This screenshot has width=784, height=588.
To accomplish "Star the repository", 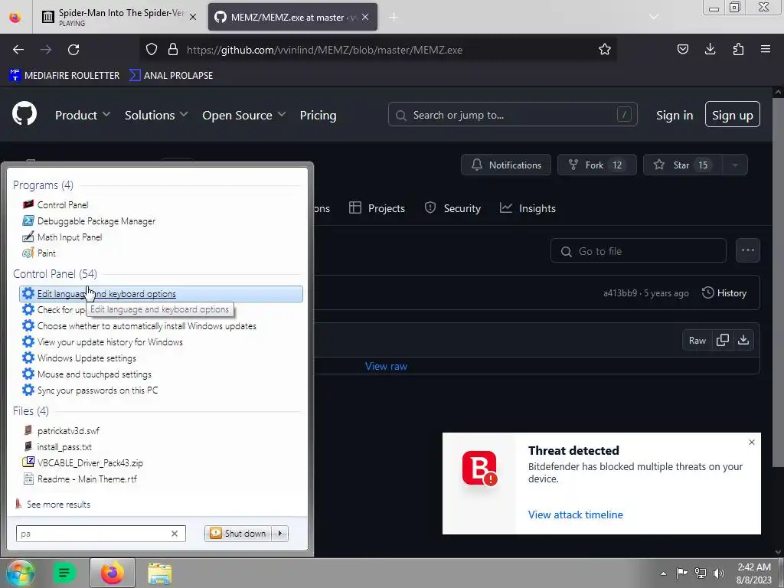I will [x=682, y=165].
